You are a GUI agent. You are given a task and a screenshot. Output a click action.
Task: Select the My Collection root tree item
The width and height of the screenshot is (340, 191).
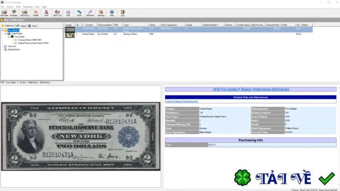pyautogui.click(x=14, y=30)
